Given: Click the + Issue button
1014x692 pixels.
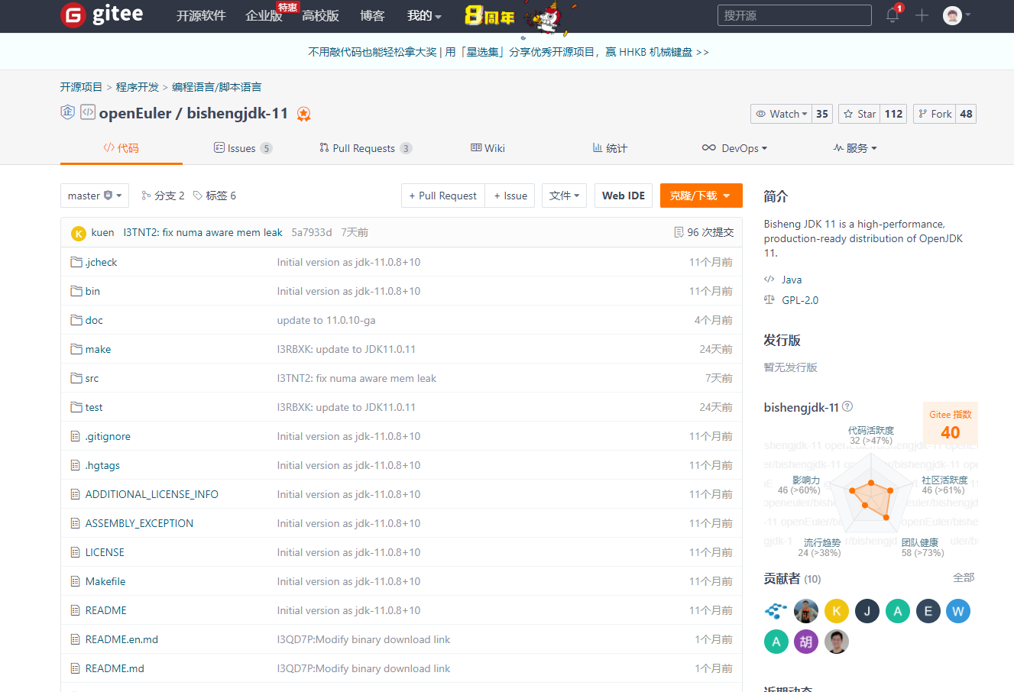Looking at the screenshot, I should [510, 196].
